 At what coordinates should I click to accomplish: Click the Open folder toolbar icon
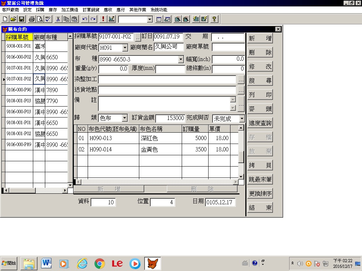coord(13,19)
